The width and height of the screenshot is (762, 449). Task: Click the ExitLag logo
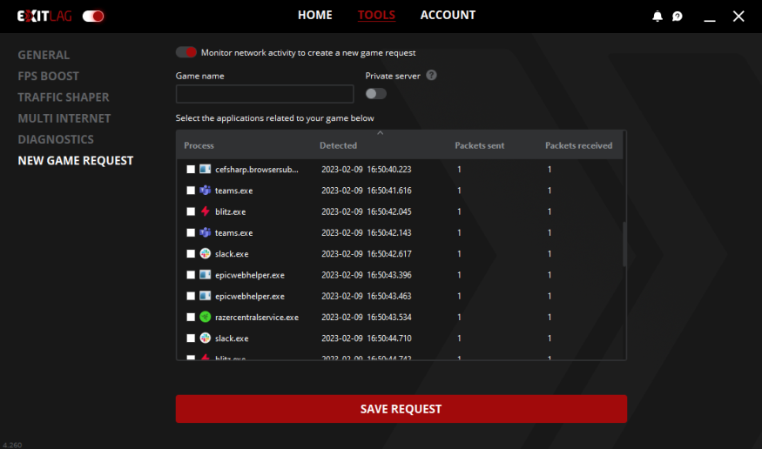pyautogui.click(x=44, y=16)
